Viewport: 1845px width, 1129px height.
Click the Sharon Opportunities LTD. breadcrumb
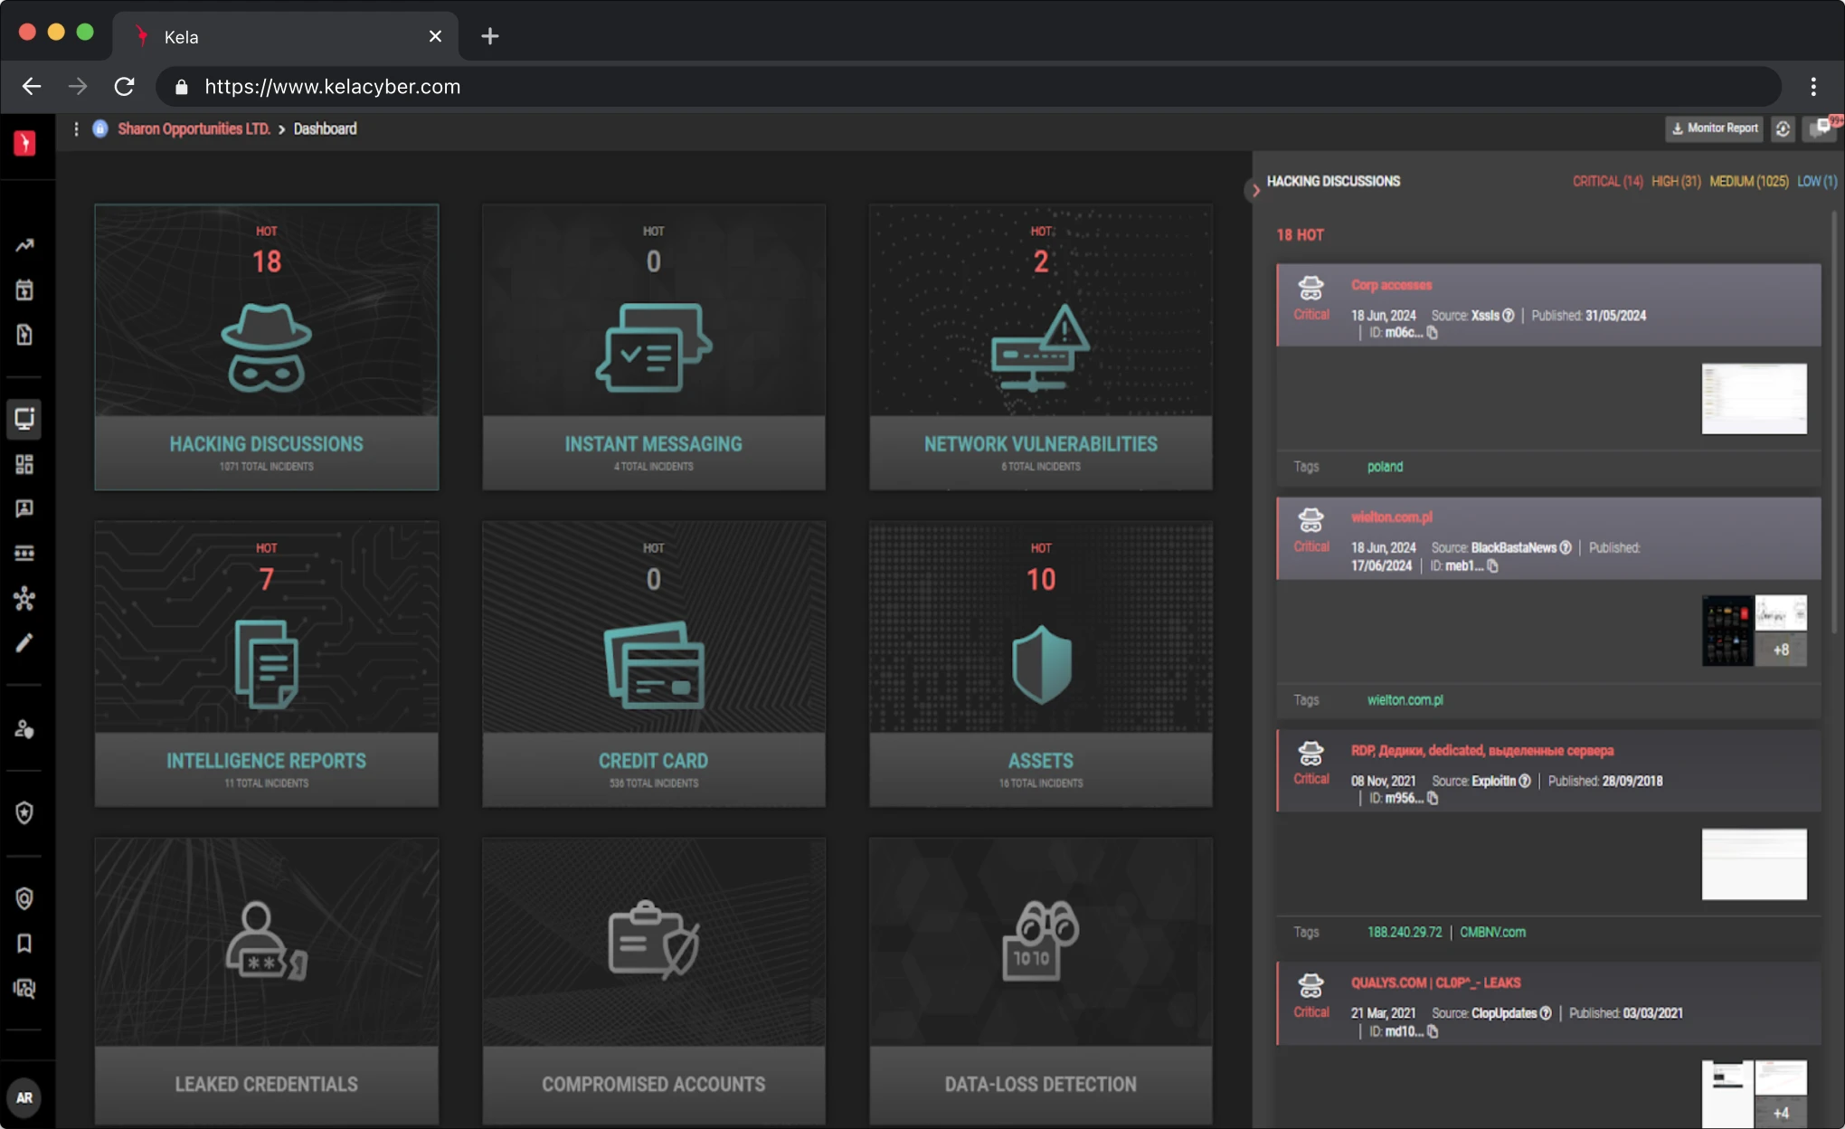click(x=194, y=128)
